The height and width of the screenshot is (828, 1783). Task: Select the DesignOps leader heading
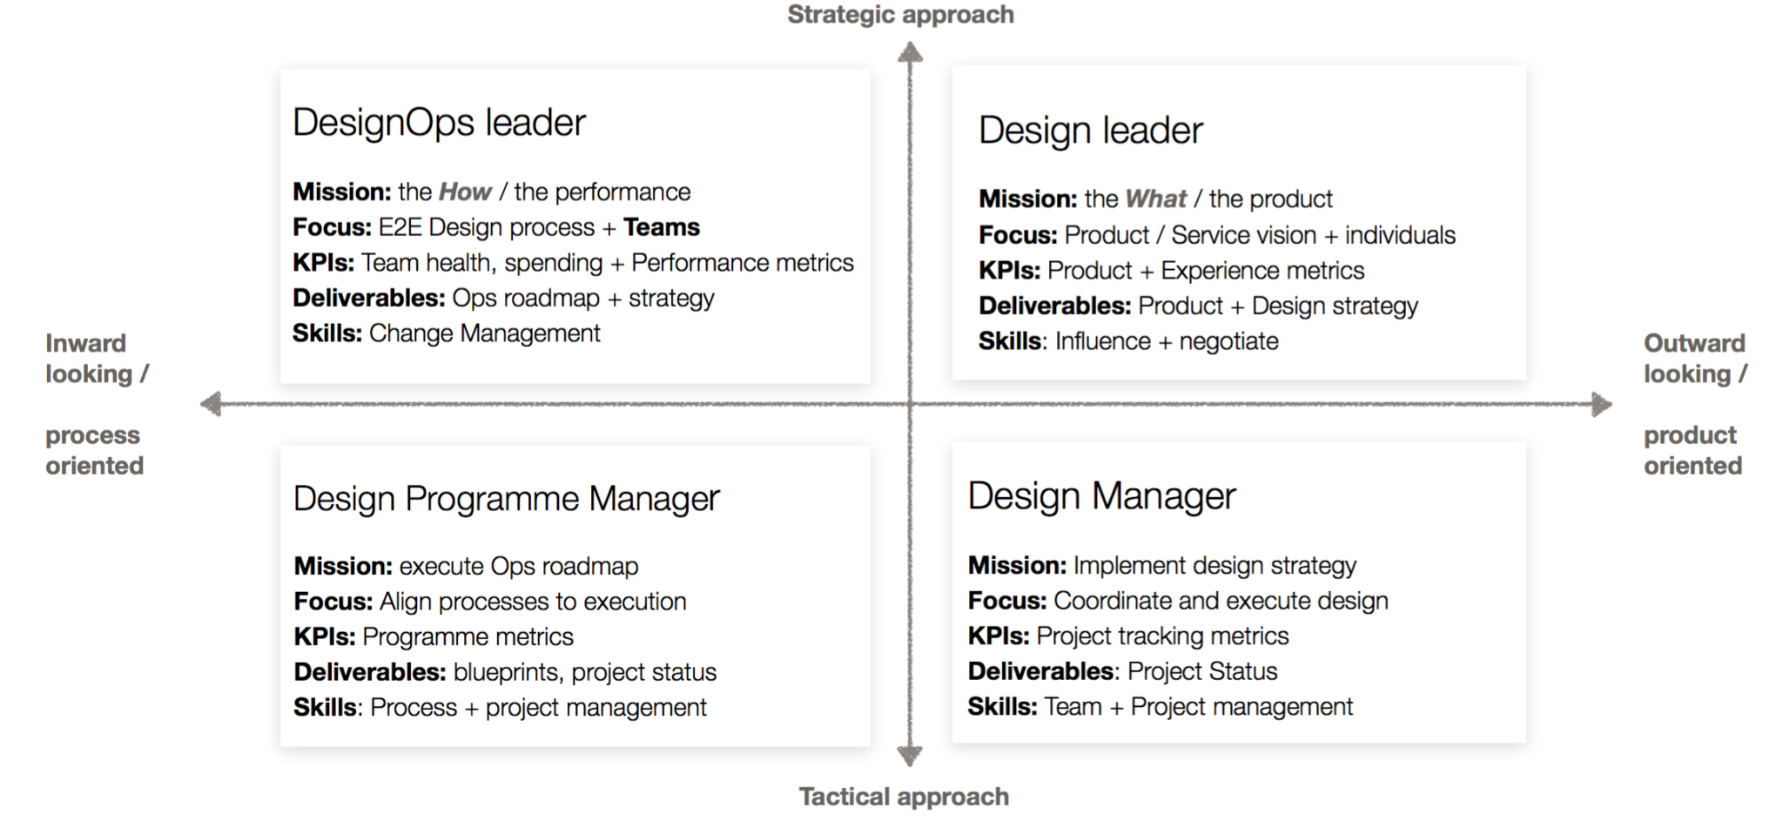(x=439, y=123)
